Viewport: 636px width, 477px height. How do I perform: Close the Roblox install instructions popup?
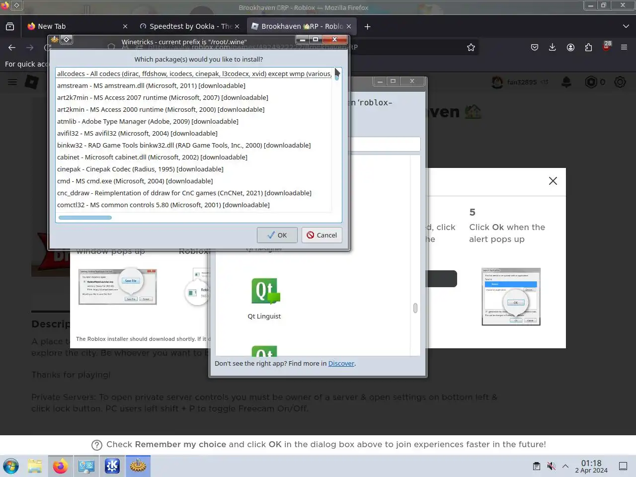553,181
